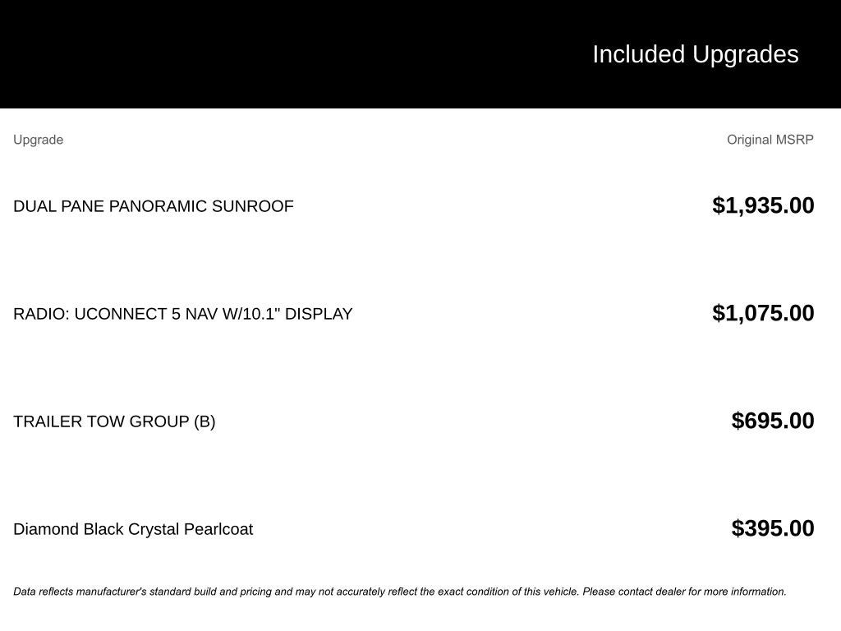Click the $1,935.00 sunroof price
Viewport: 841px width, 631px height.
click(763, 205)
